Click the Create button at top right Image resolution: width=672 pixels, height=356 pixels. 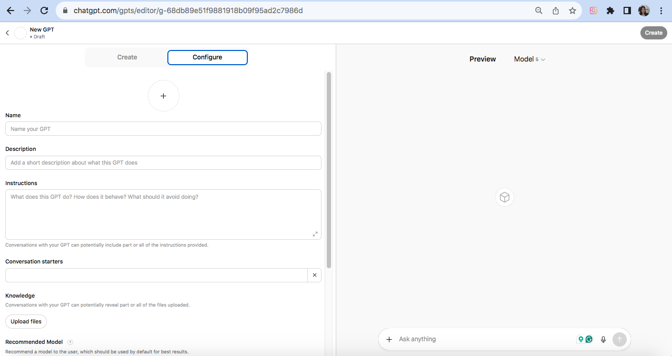click(x=653, y=33)
